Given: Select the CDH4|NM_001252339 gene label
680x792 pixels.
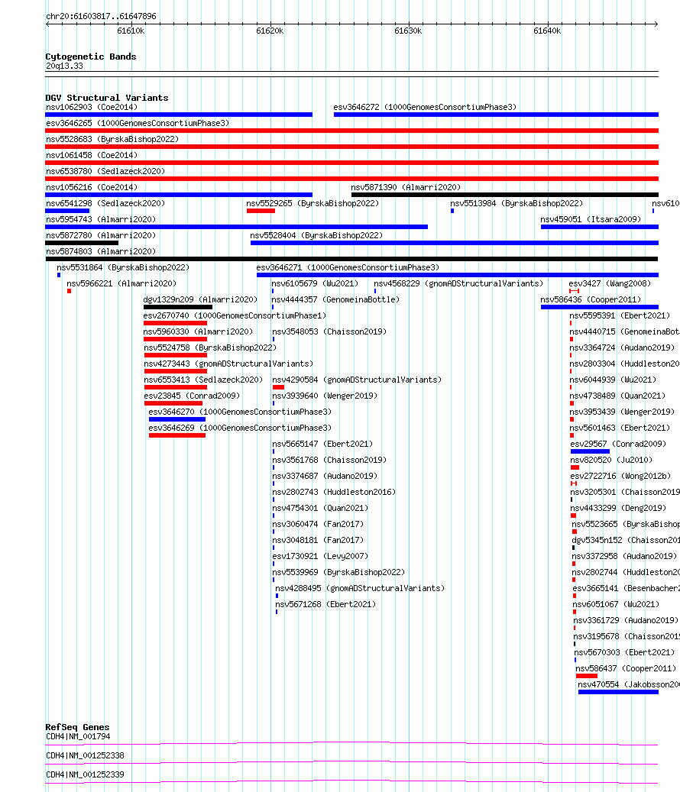Looking at the screenshot, I should (x=85, y=775).
